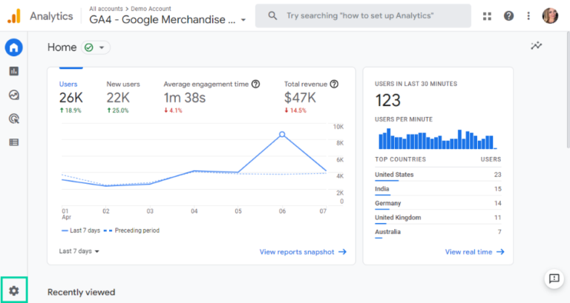The image size is (570, 303).
Task: Click the send feedback icon
Action: [554, 279]
